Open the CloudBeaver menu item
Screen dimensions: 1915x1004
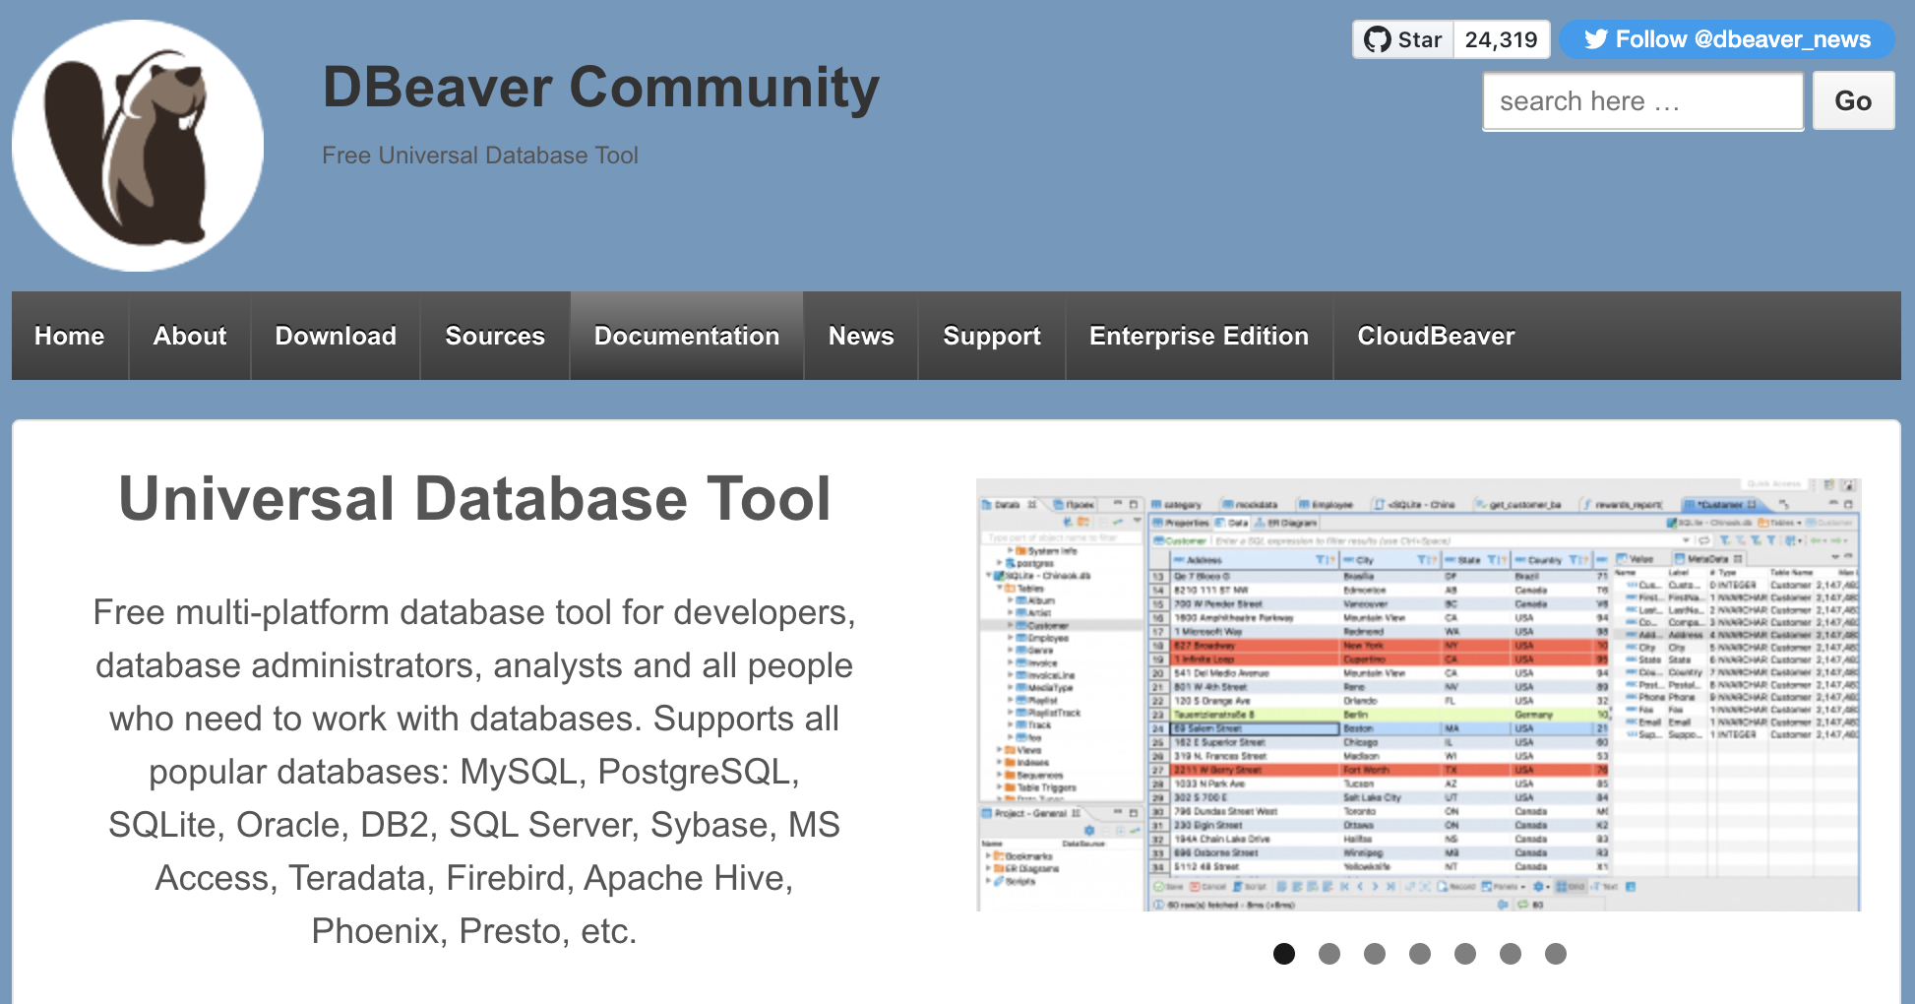pyautogui.click(x=1437, y=336)
